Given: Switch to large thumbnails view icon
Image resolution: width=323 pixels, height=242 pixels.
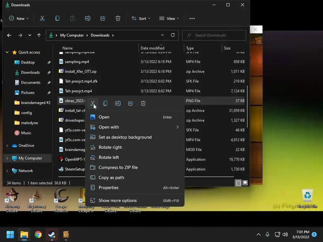Looking at the screenshot, I should coord(245,183).
